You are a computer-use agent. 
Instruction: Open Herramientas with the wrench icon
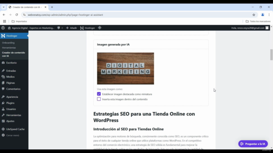(x=14, y=115)
